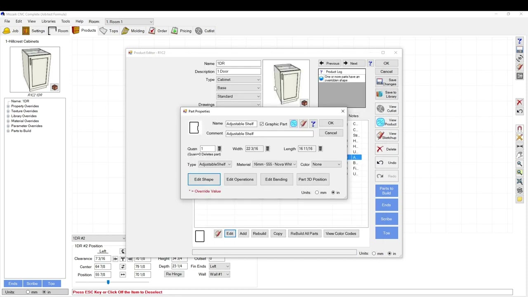Open the Tops section
Viewport: 528px width, 297px height.
coord(109,31)
